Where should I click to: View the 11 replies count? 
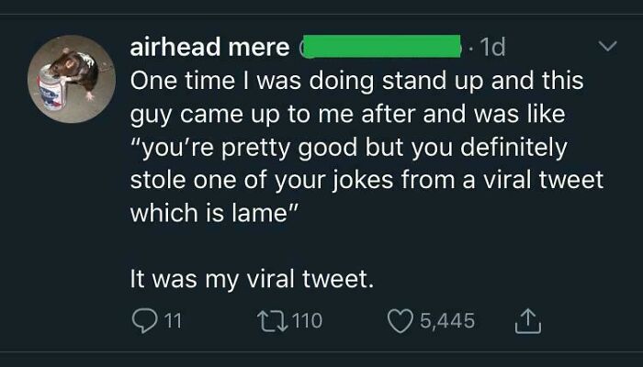[173, 320]
